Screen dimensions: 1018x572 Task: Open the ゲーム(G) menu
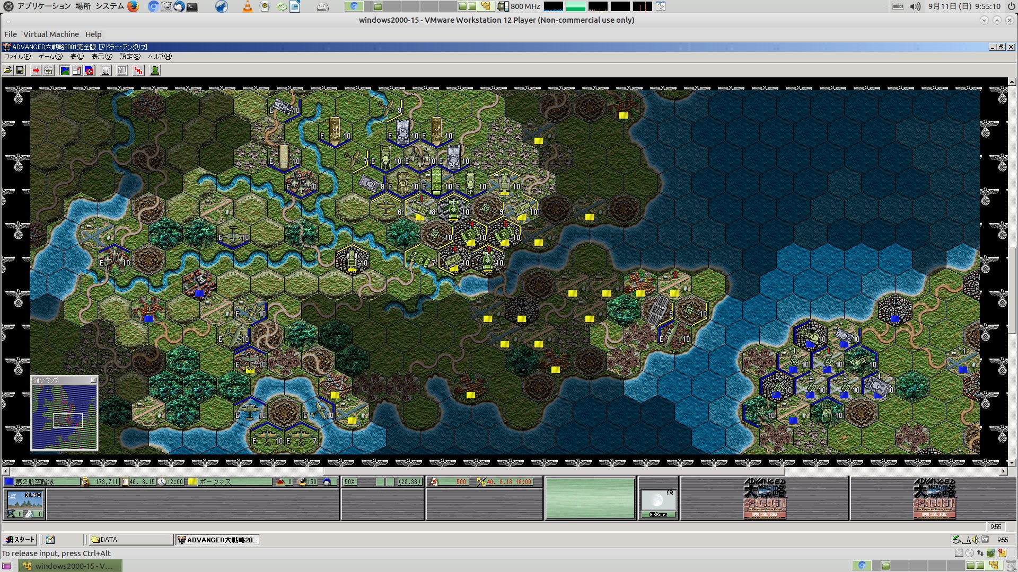pos(50,56)
